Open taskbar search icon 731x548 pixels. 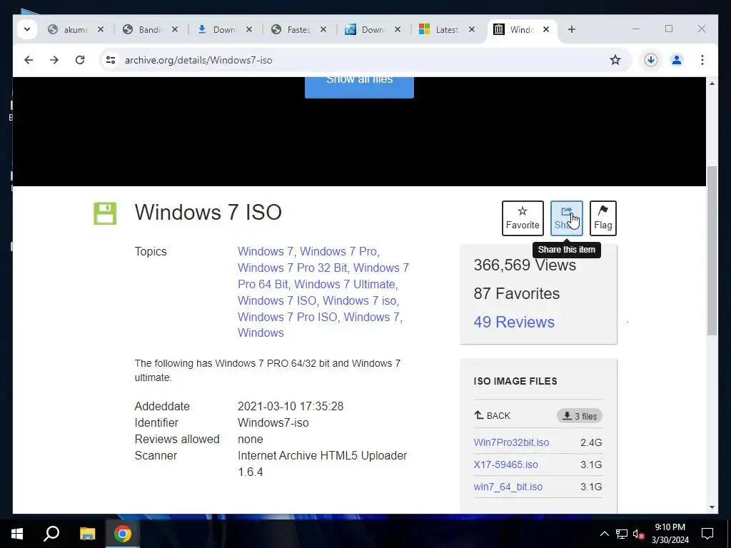click(51, 534)
